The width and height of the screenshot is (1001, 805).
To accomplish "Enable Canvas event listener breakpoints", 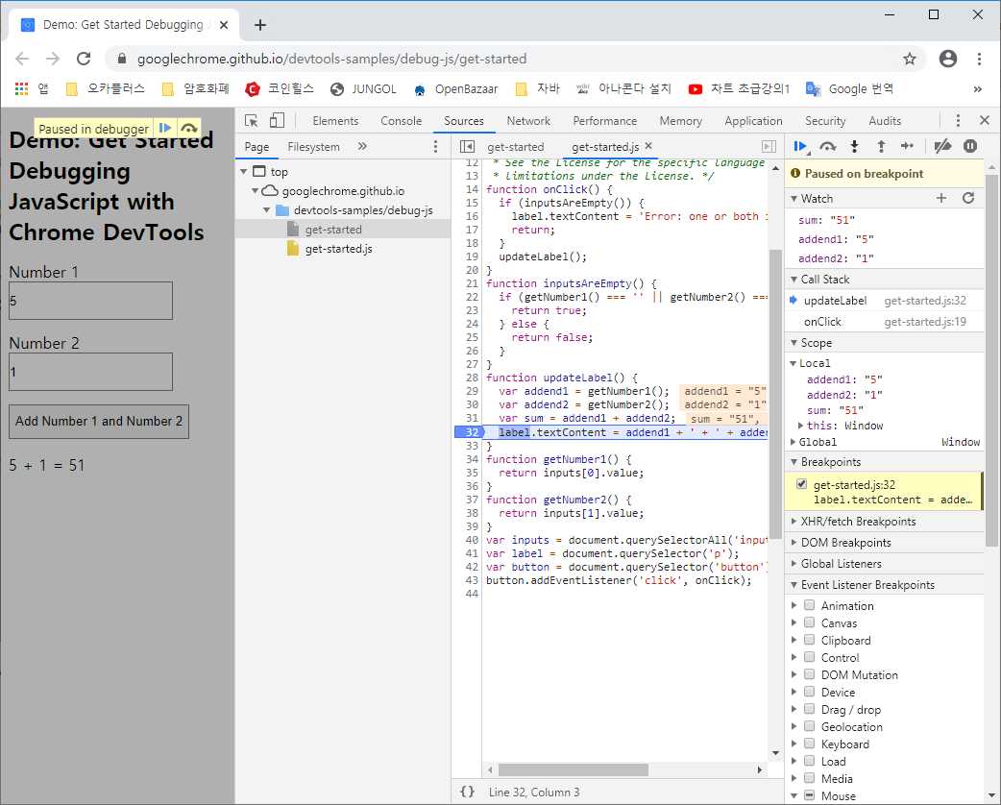I will tap(810, 622).
